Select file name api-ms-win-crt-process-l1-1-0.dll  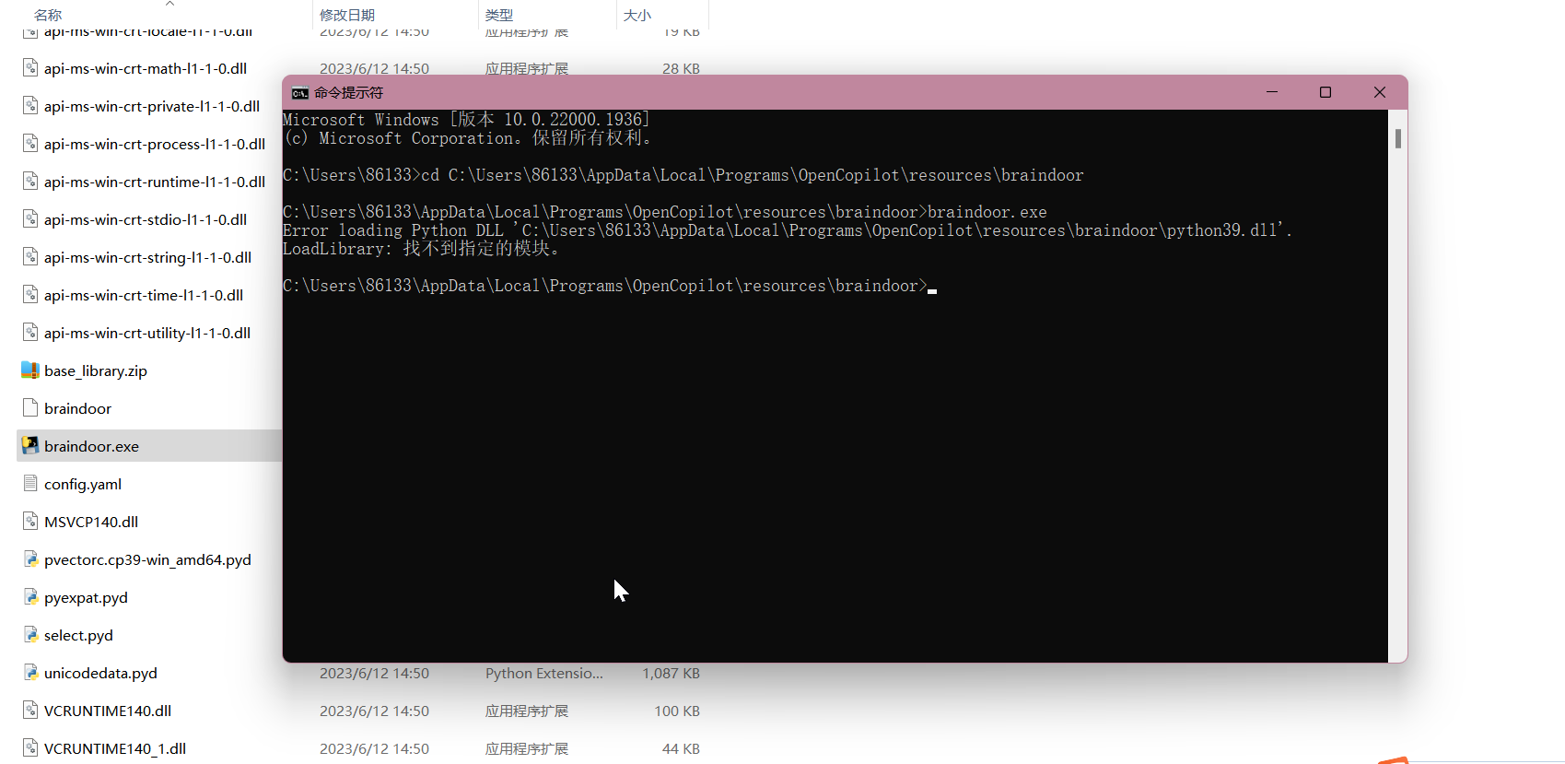155,144
